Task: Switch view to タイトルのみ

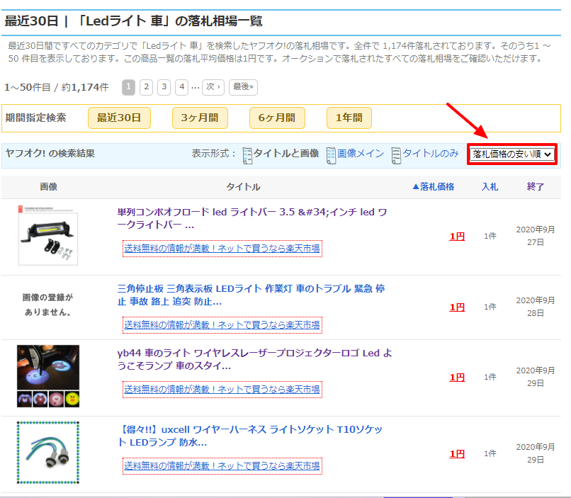Action: tap(431, 153)
